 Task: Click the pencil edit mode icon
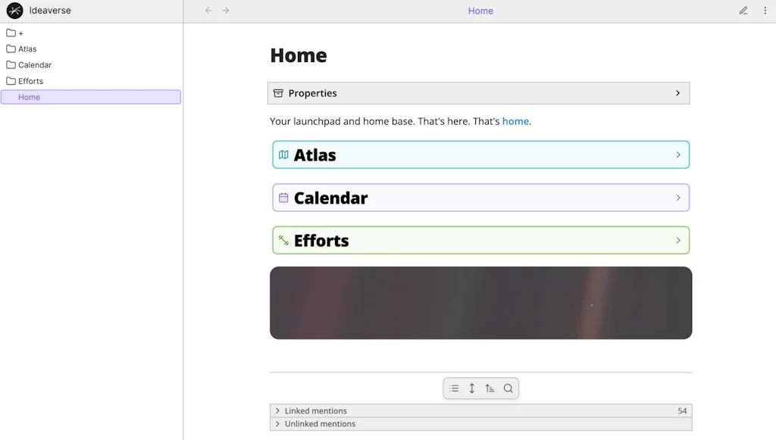coord(743,11)
